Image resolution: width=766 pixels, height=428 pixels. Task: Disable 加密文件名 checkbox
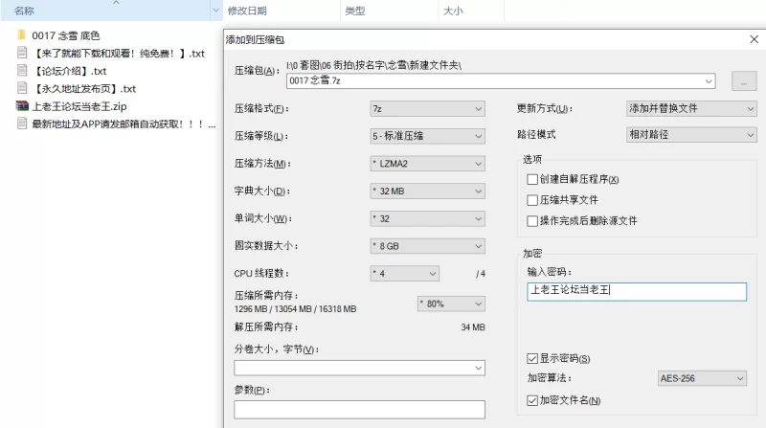point(532,399)
